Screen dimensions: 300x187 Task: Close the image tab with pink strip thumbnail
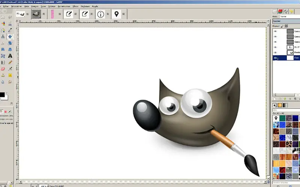pyautogui.click(x=60, y=14)
